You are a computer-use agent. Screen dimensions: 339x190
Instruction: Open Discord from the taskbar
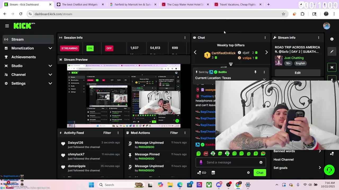point(219,185)
